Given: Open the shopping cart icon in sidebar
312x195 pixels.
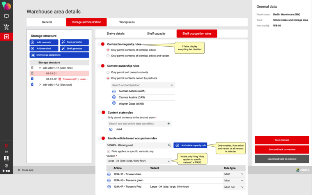Looking at the screenshot, I should (x=6, y=26).
